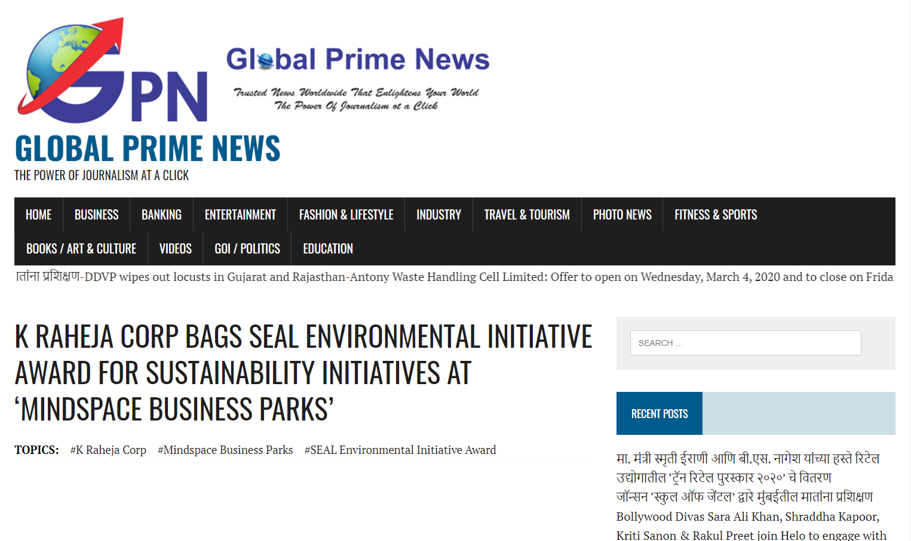This screenshot has height=541, width=911.
Task: Go to the Home menu item
Action: (x=39, y=215)
